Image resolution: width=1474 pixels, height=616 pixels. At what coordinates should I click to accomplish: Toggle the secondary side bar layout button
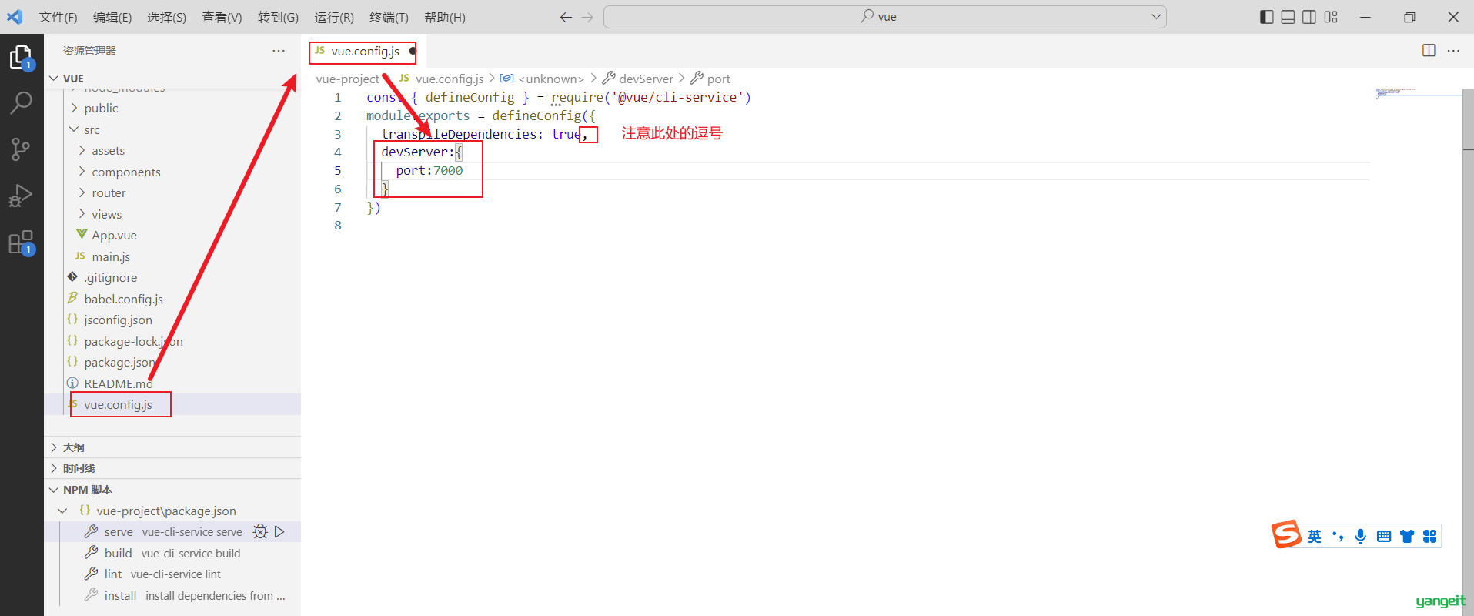point(1309,17)
